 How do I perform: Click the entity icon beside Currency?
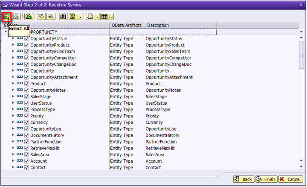[x=20, y=122]
